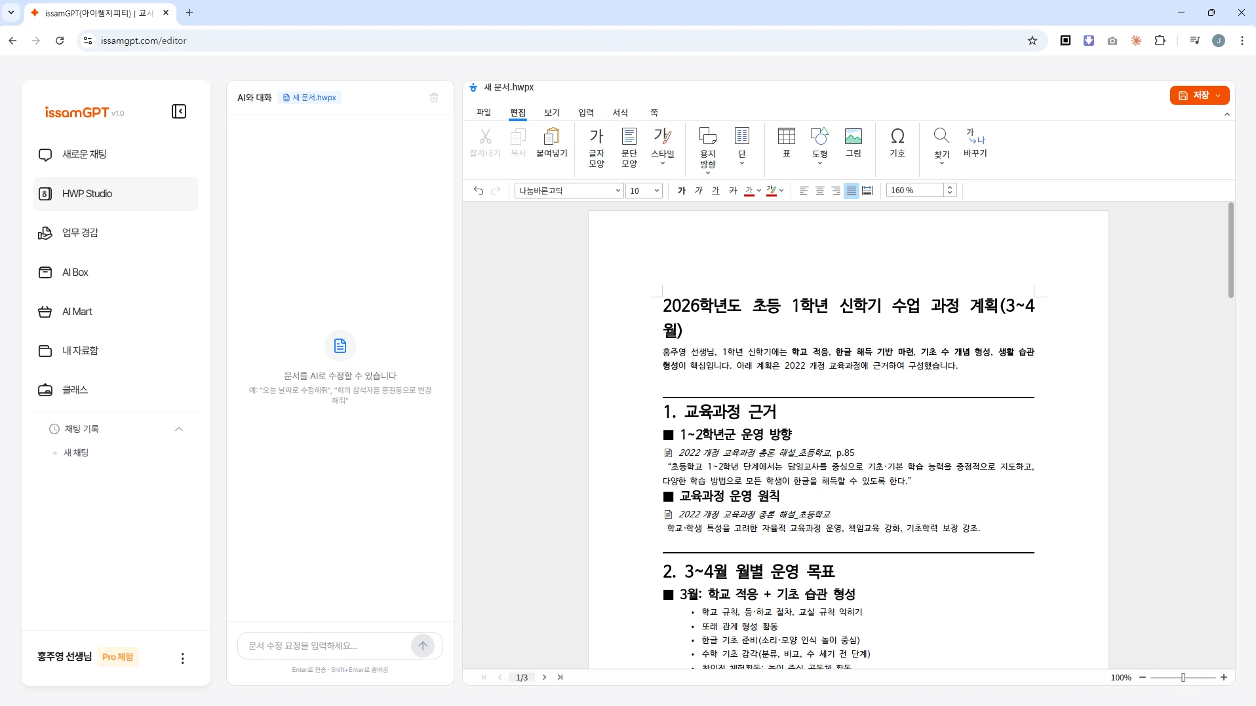Enable center text alignment
1256x706 pixels.
[820, 191]
